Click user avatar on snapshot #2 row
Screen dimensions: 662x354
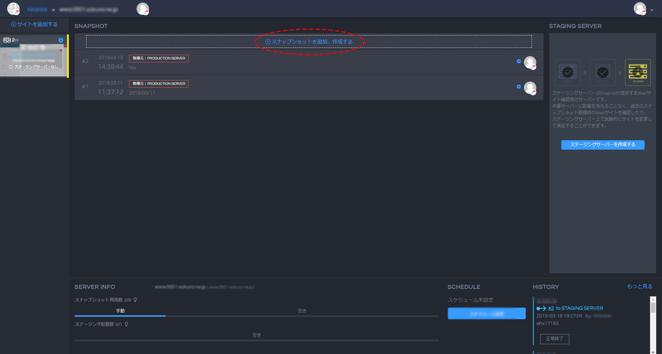point(530,63)
